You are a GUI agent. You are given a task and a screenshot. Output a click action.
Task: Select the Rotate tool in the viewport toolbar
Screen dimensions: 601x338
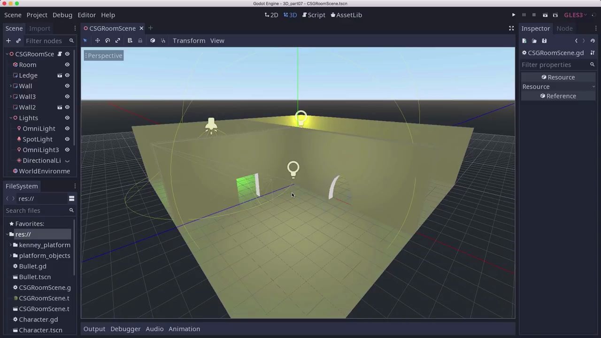pyautogui.click(x=107, y=40)
